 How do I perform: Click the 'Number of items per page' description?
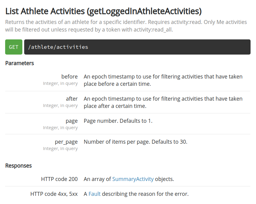pyautogui.click(x=135, y=142)
